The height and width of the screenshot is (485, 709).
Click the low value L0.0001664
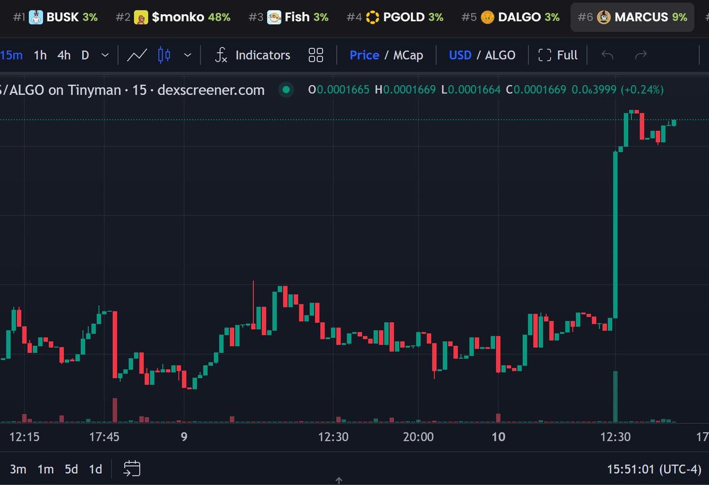pos(470,90)
